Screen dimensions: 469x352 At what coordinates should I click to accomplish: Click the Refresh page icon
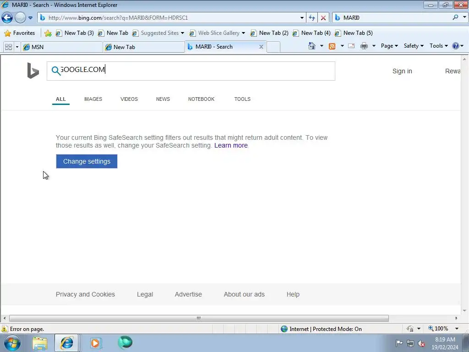click(x=312, y=18)
